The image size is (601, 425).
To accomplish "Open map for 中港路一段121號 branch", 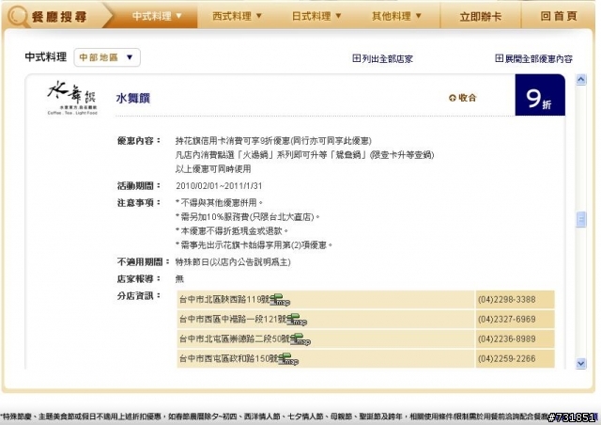I will [x=298, y=320].
